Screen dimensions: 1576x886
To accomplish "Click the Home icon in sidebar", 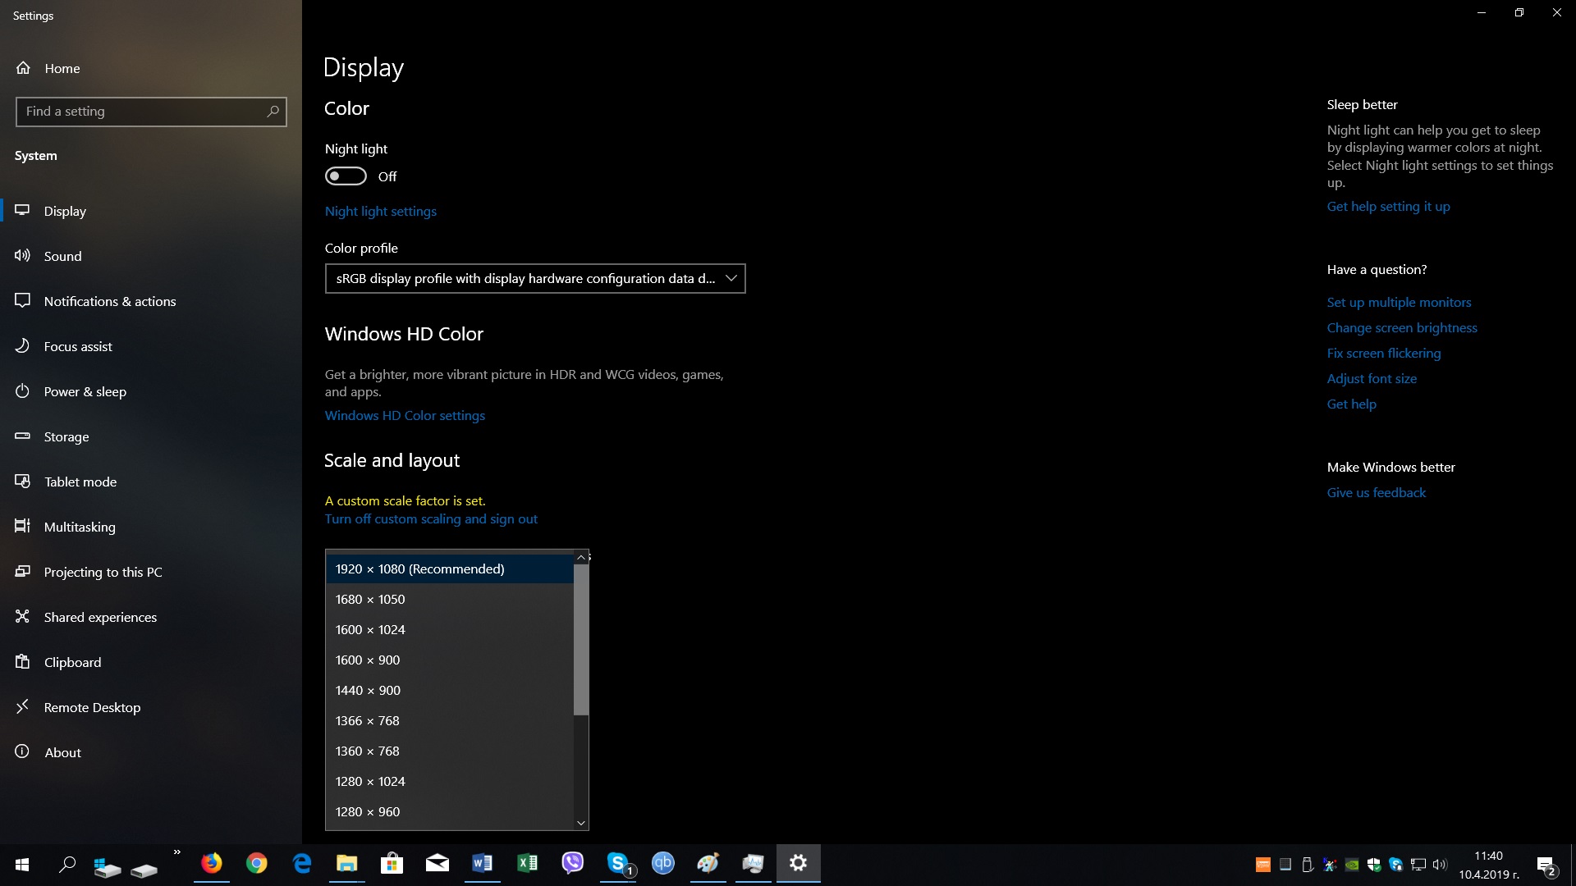I will 23,68.
